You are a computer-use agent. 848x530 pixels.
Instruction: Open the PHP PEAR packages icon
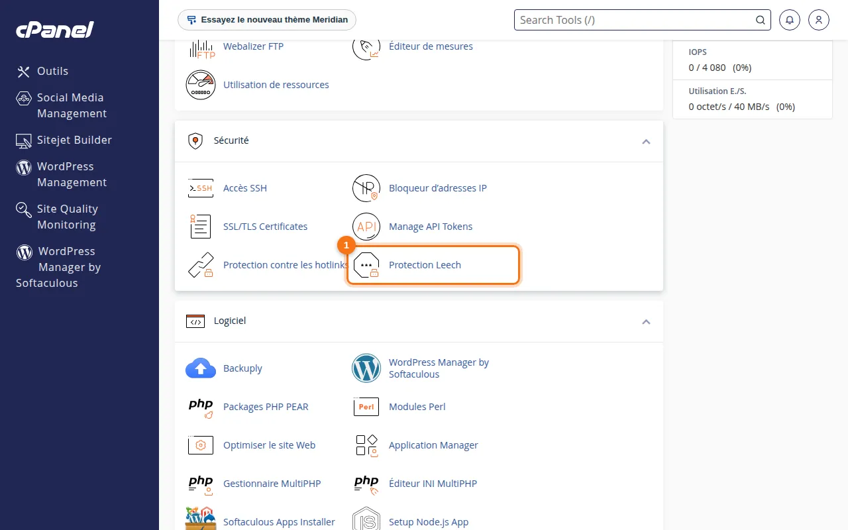201,407
